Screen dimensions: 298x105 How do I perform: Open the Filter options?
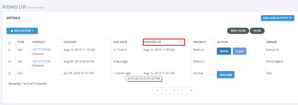(x=257, y=31)
